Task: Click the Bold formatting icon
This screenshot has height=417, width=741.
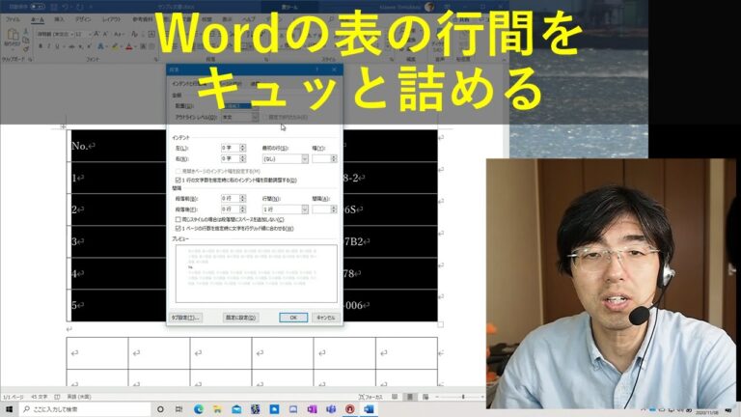Action: point(41,46)
